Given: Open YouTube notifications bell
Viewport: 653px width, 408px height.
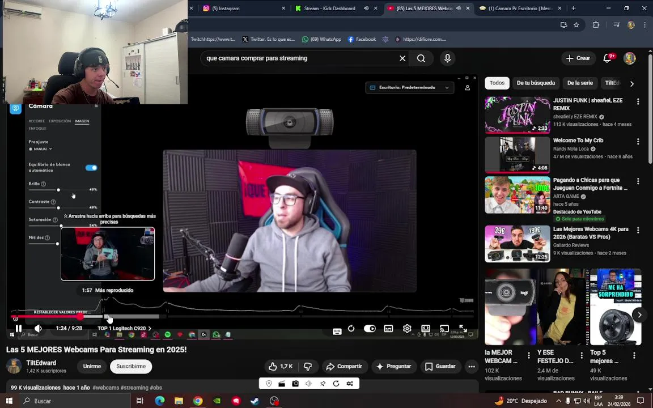Looking at the screenshot, I should click(608, 58).
